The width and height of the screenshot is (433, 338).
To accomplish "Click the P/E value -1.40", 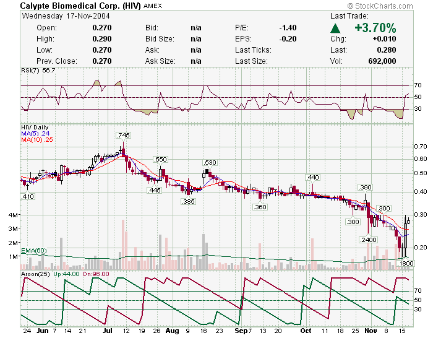I will (x=288, y=28).
